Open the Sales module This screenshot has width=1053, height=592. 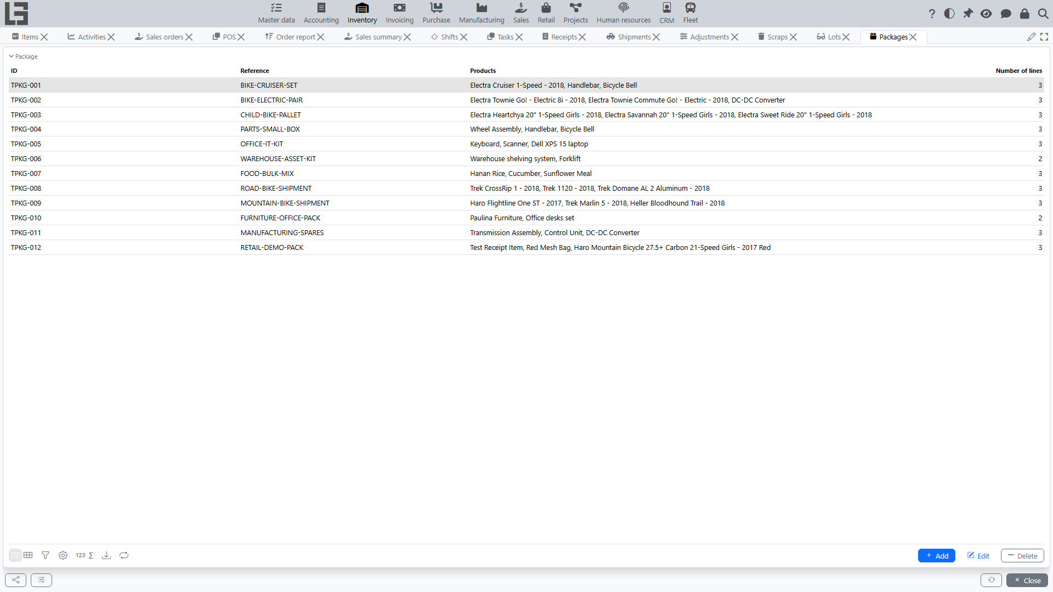[x=521, y=13]
